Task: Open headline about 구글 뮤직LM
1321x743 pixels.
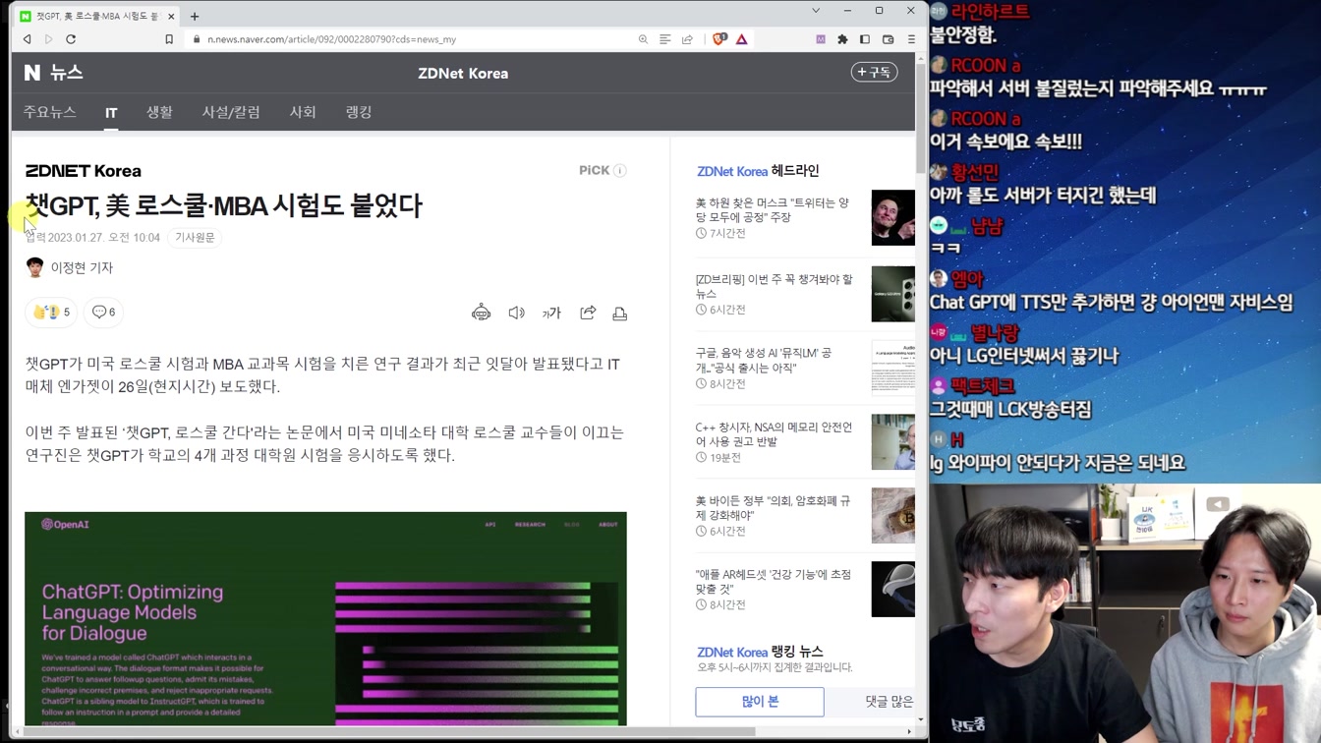Action: tap(764, 360)
